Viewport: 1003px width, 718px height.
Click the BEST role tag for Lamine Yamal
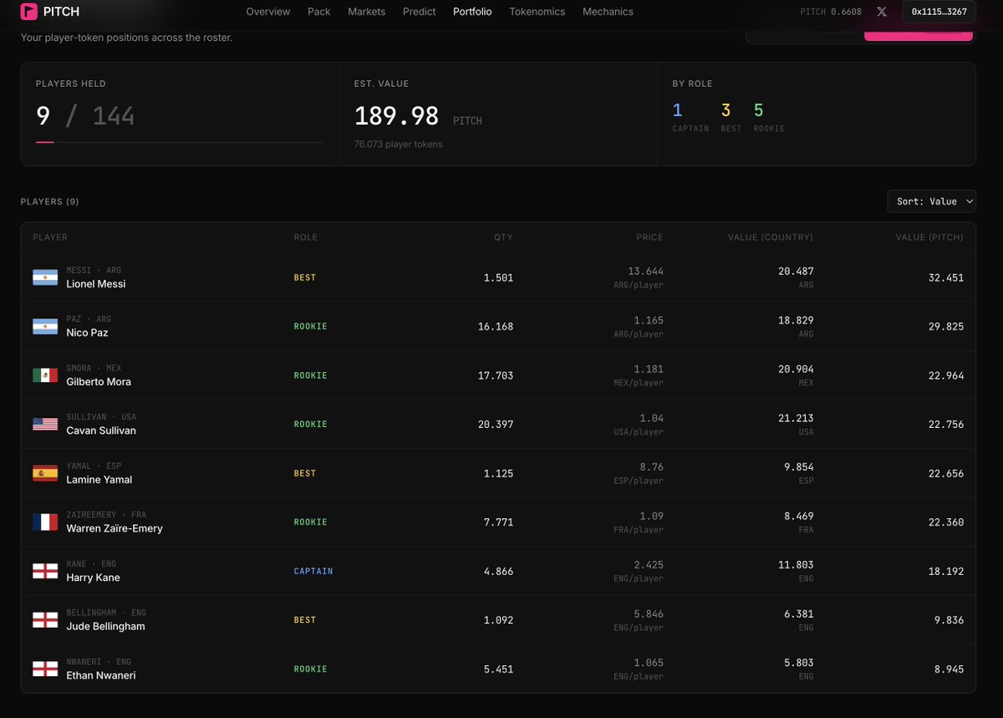tap(305, 473)
